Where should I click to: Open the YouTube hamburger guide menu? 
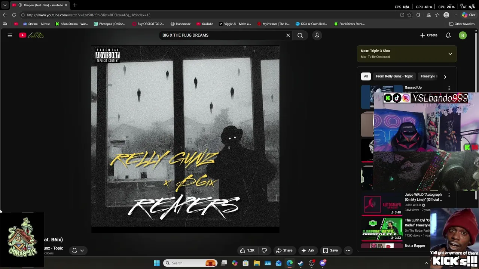[x=10, y=35]
